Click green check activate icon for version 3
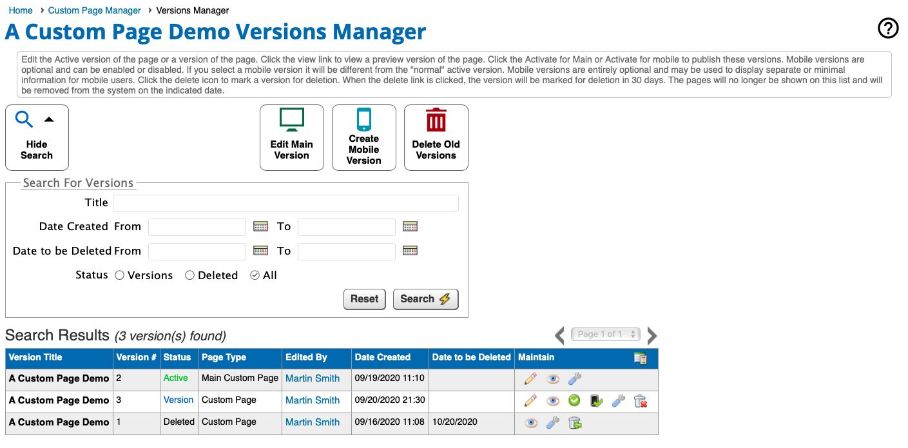 [x=574, y=401]
